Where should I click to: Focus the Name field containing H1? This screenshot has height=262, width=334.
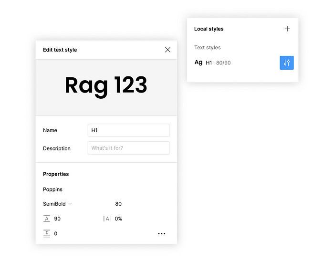pos(128,130)
